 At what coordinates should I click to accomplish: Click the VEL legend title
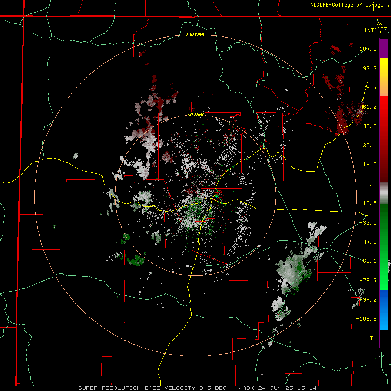point(382,26)
